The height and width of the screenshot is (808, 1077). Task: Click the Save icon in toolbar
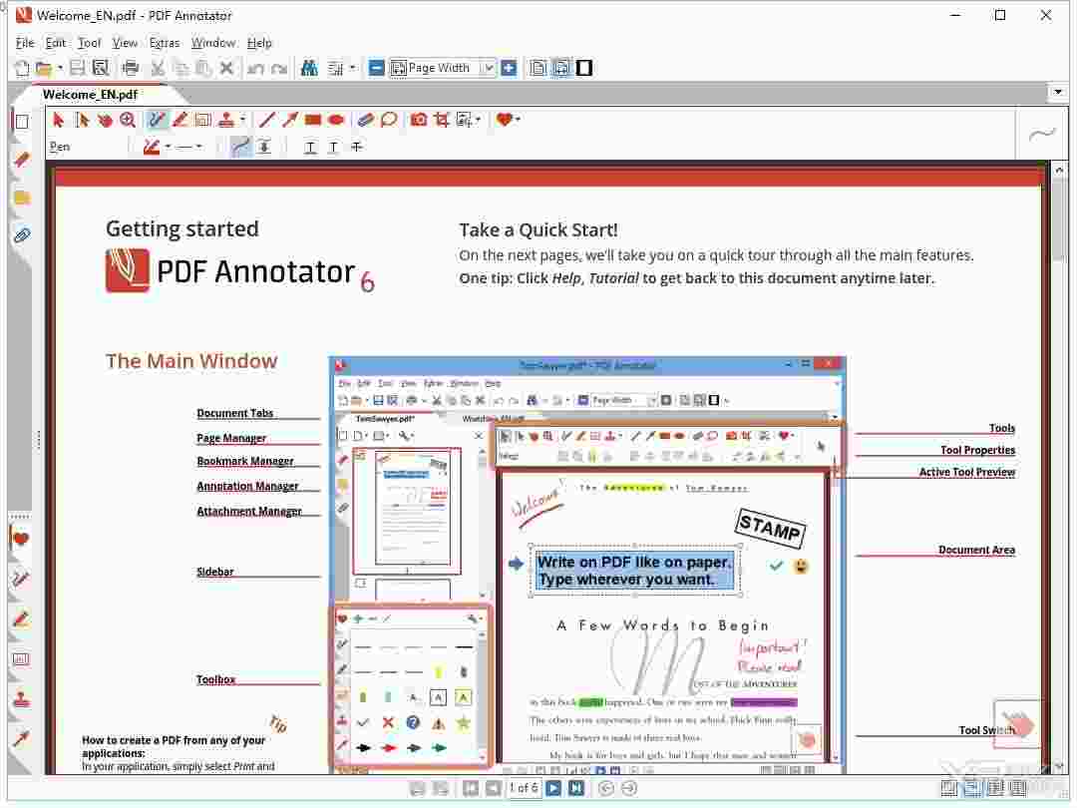(x=77, y=68)
